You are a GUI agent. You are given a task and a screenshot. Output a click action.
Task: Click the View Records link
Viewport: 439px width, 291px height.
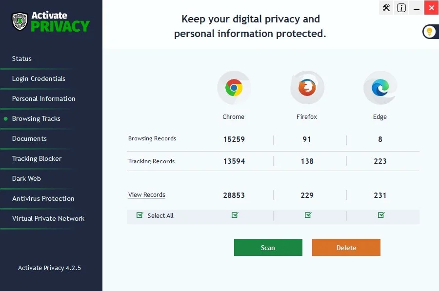[x=146, y=194]
